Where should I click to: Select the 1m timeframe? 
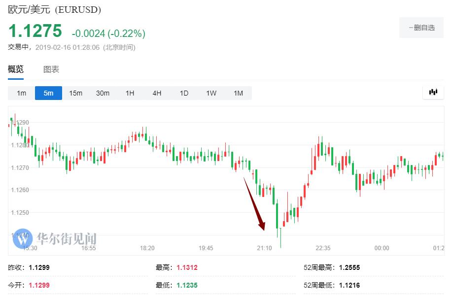point(21,93)
